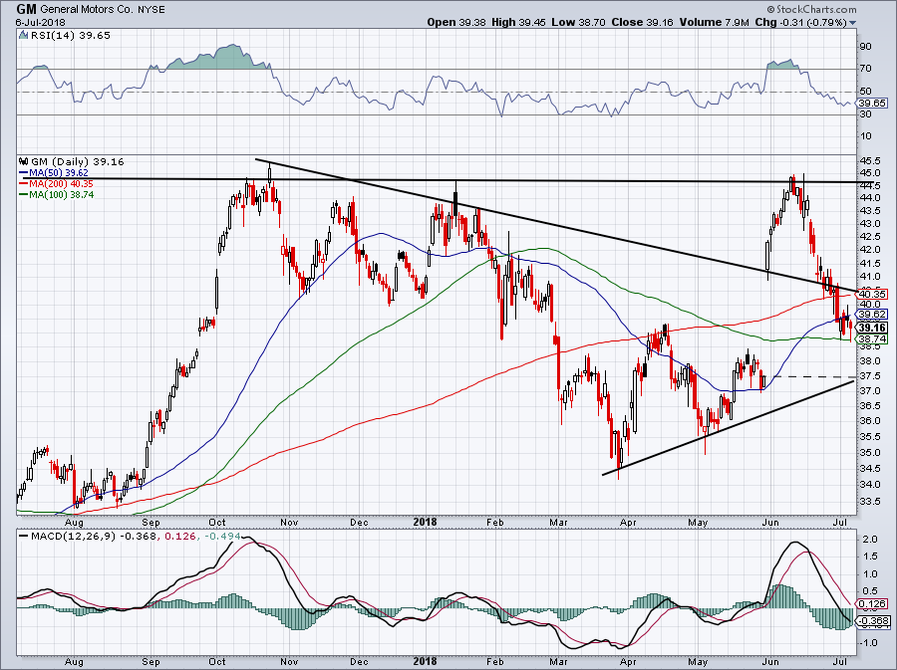Click the 2.0 level on MACD axis

(x=870, y=540)
